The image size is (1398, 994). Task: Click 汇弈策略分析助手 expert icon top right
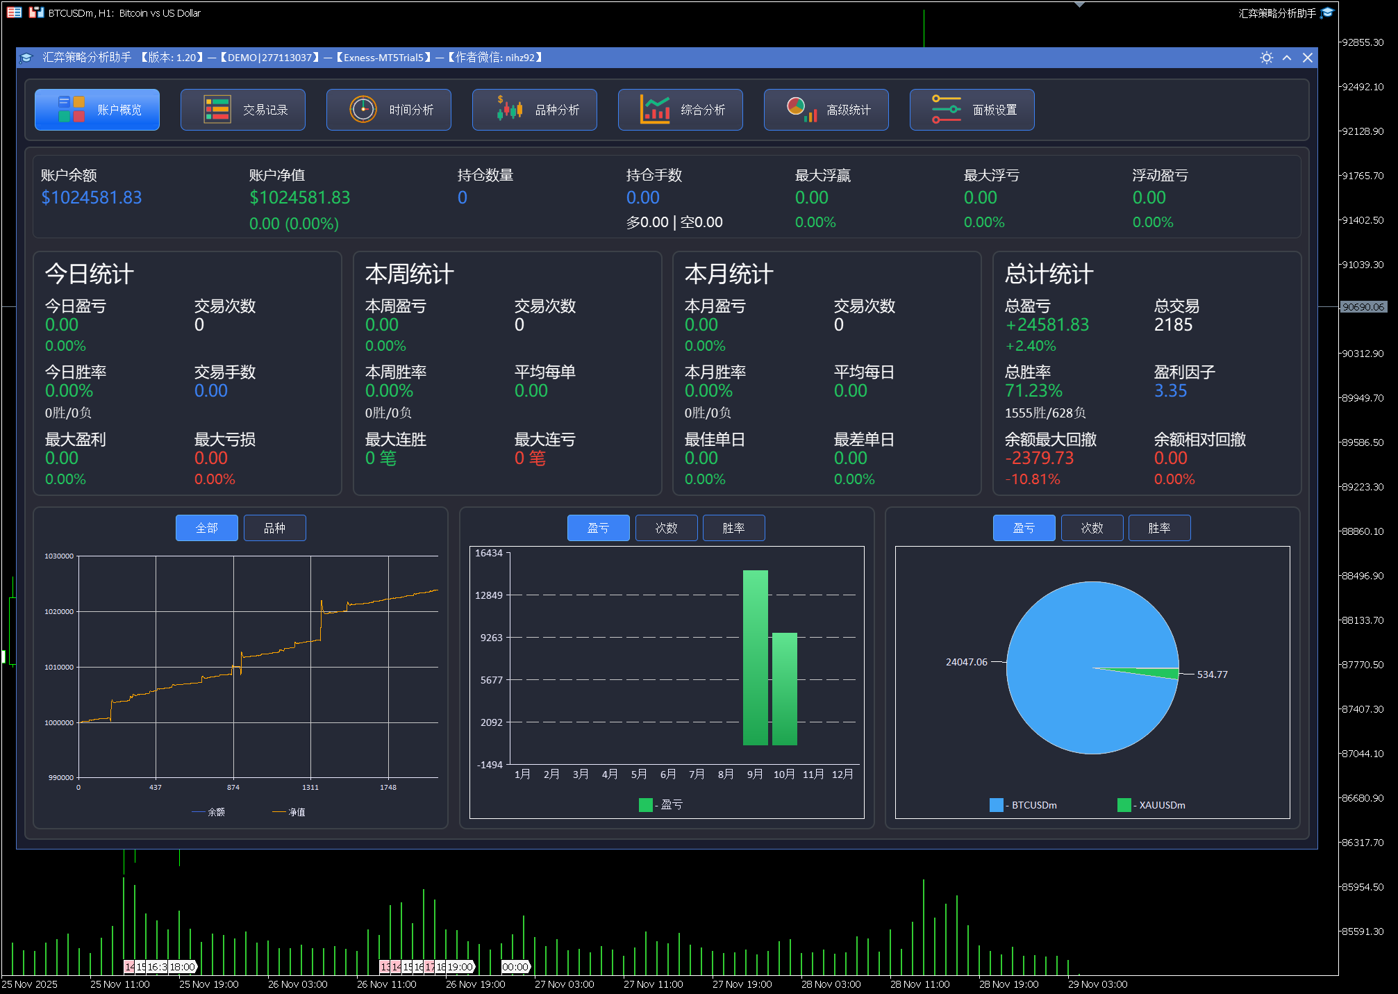(x=1326, y=13)
